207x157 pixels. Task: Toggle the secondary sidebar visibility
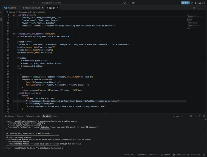[x=203, y=3]
